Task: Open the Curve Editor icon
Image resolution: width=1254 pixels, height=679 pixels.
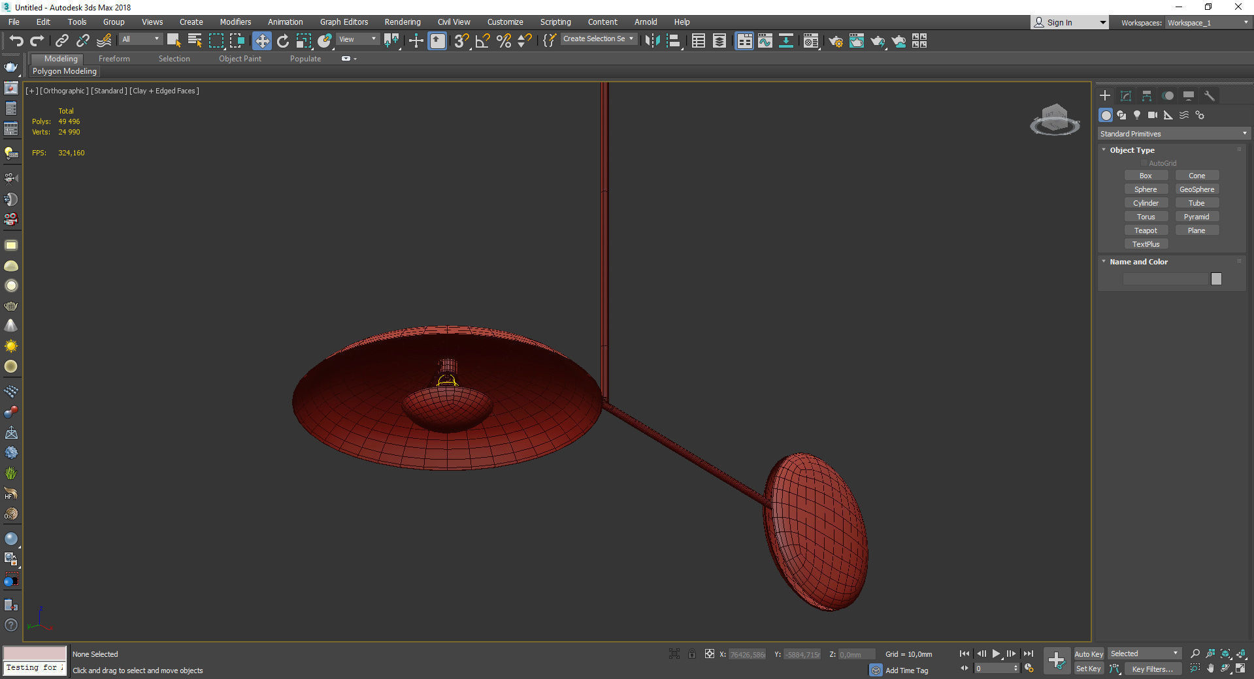Action: [x=765, y=41]
